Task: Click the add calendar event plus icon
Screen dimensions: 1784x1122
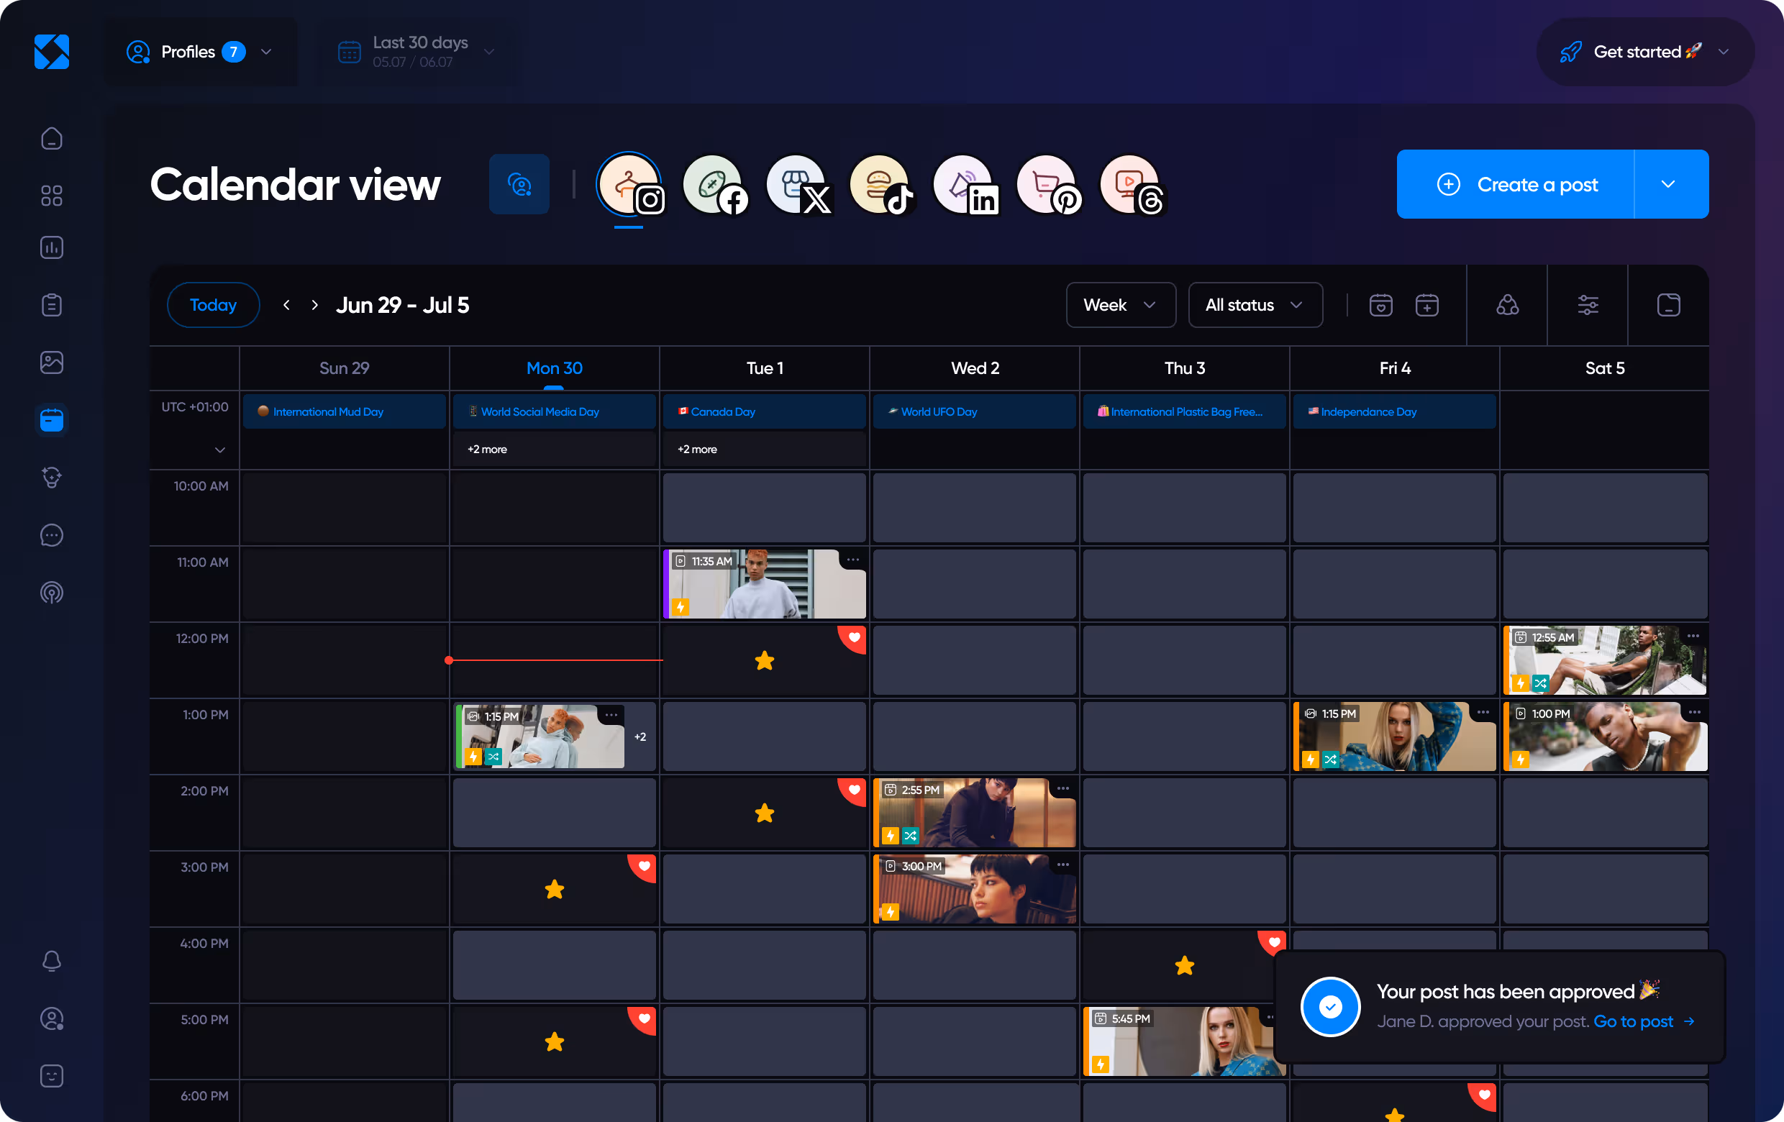Action: [x=1427, y=305]
